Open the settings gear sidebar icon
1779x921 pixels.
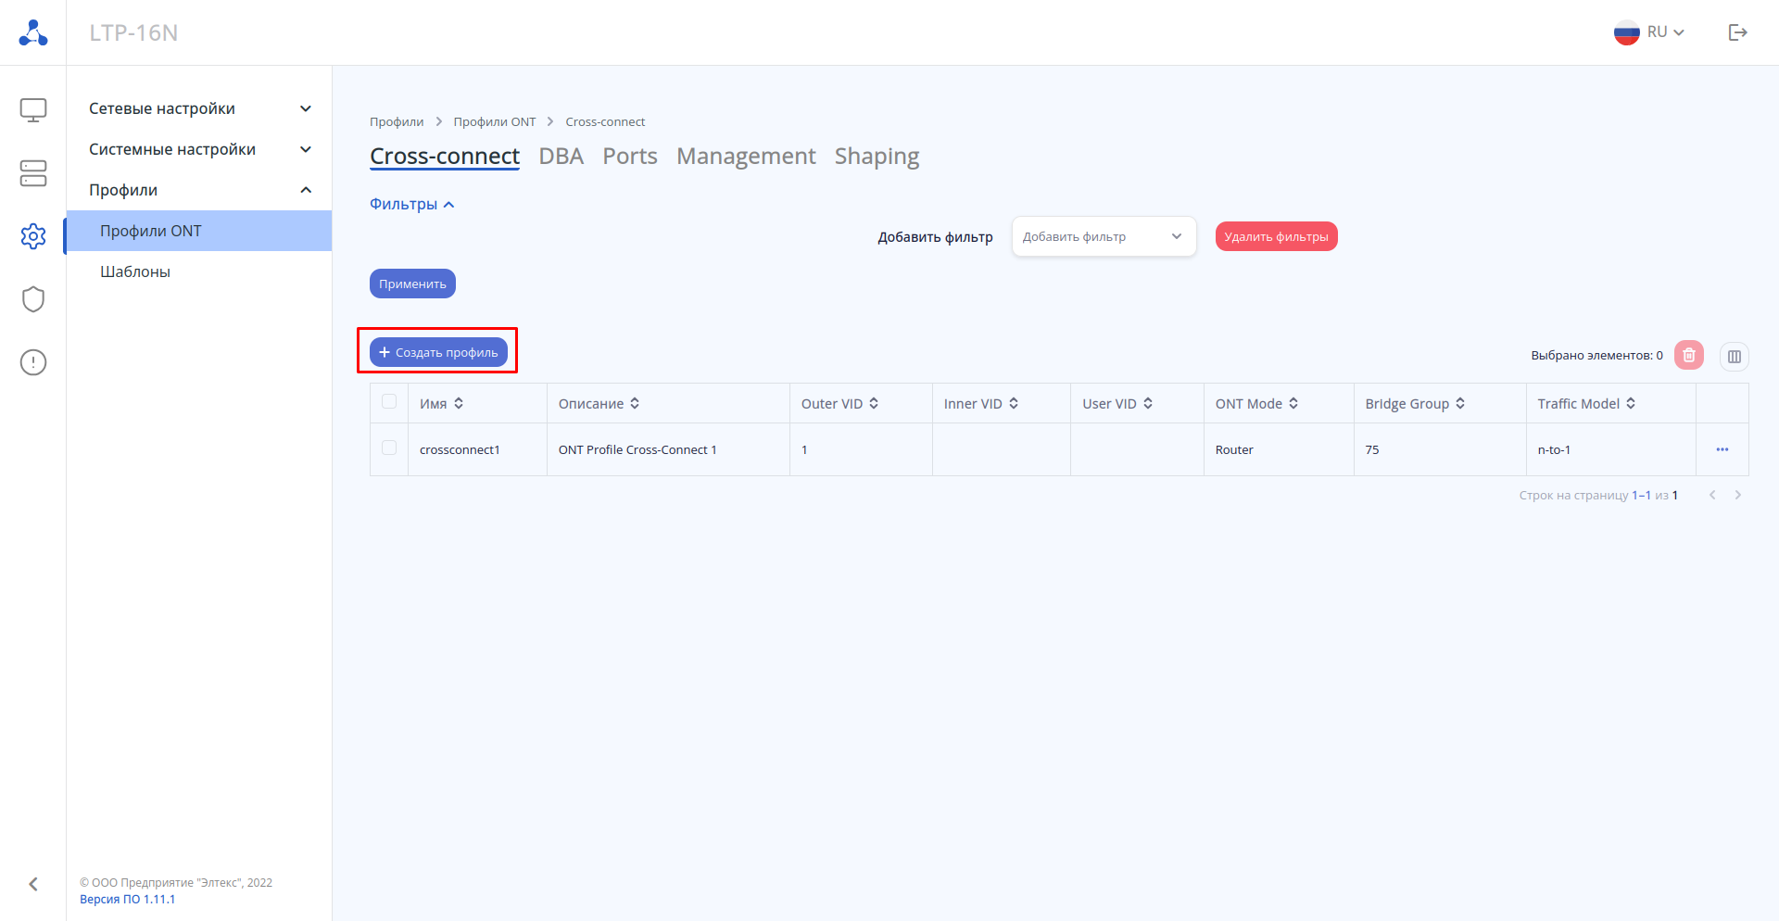point(33,236)
